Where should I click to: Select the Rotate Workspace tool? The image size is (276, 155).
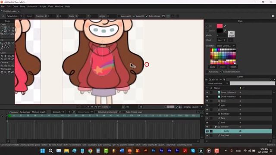(x=9, y=72)
